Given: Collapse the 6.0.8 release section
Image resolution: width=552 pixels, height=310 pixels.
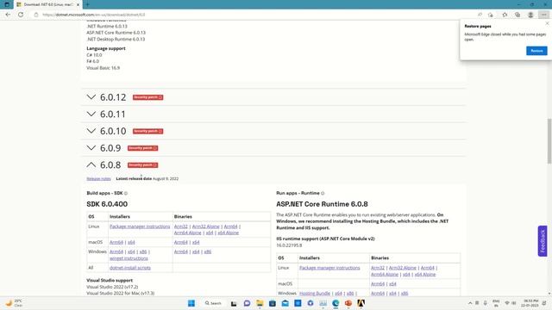Looking at the screenshot, I should coord(91,164).
